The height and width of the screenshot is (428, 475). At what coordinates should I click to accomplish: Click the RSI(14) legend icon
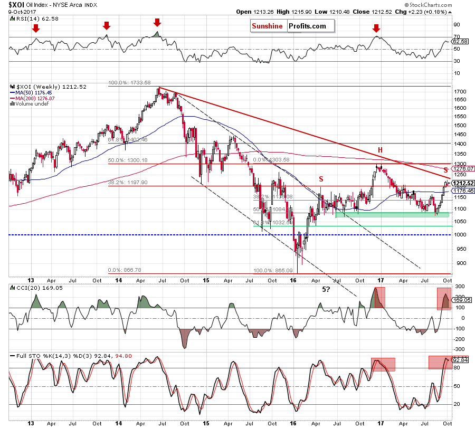click(x=13, y=19)
